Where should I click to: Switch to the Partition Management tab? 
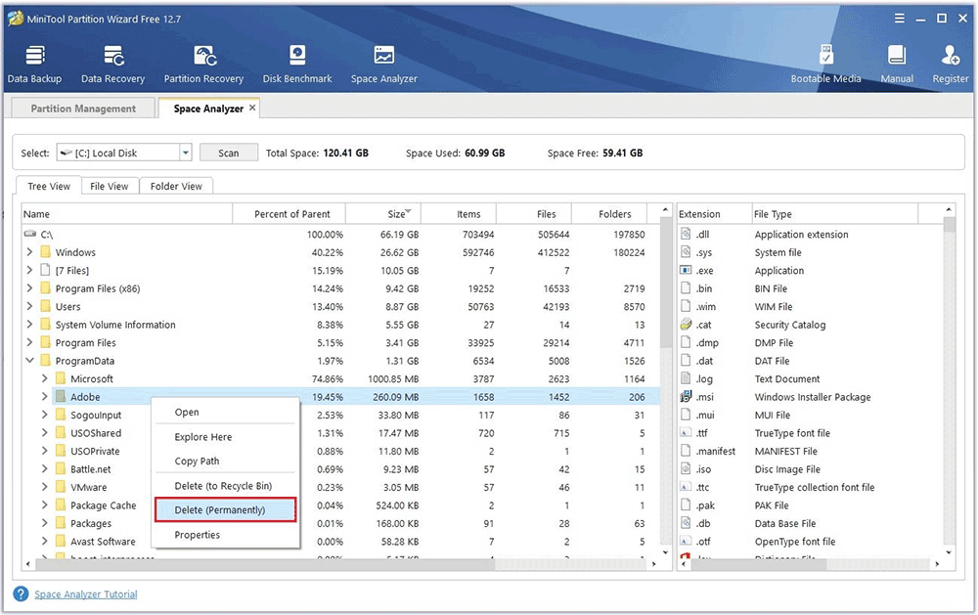click(83, 109)
